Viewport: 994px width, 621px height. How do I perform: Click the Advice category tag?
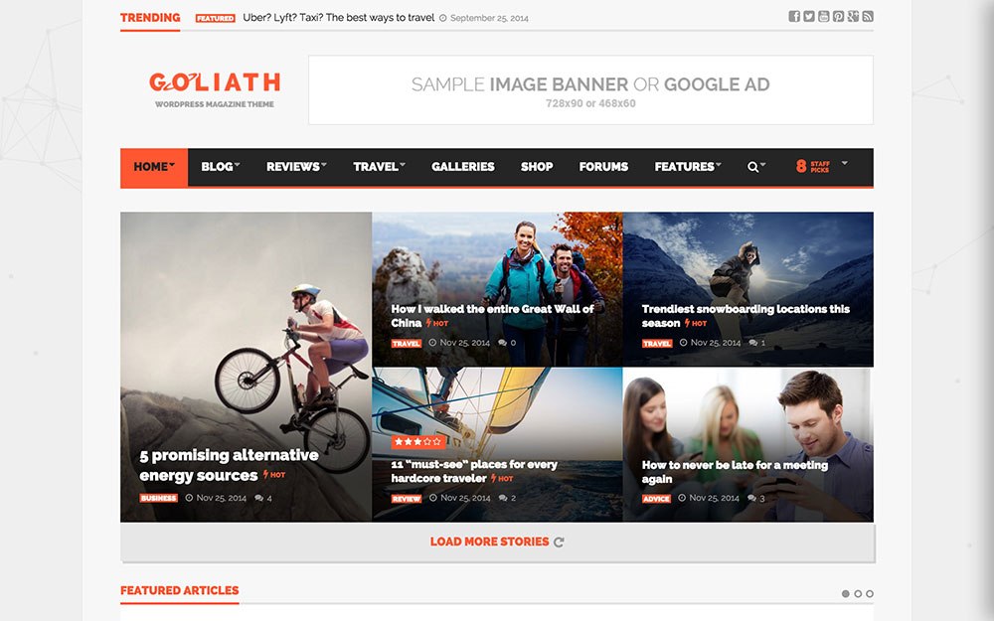pyautogui.click(x=657, y=499)
